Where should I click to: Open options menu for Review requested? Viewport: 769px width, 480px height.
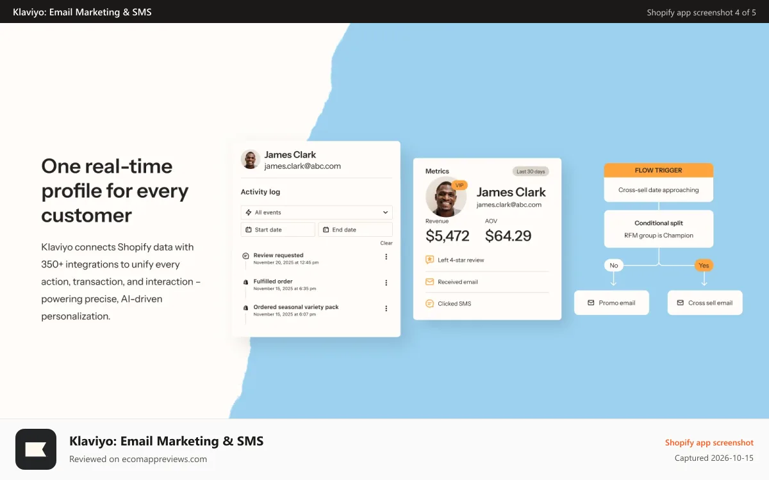(386, 257)
